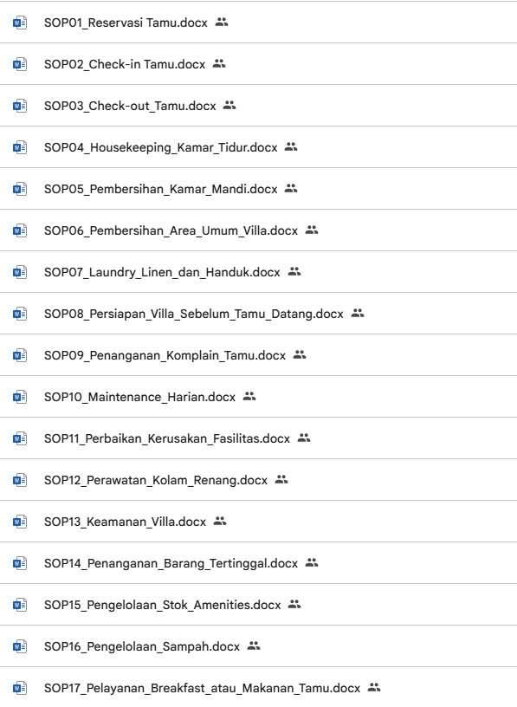Select file name SOP02_Check-in Tamu.docx
This screenshot has width=517, height=707.
[125, 64]
